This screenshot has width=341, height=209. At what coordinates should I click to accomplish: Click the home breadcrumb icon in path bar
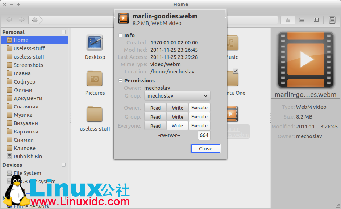pos(35,20)
